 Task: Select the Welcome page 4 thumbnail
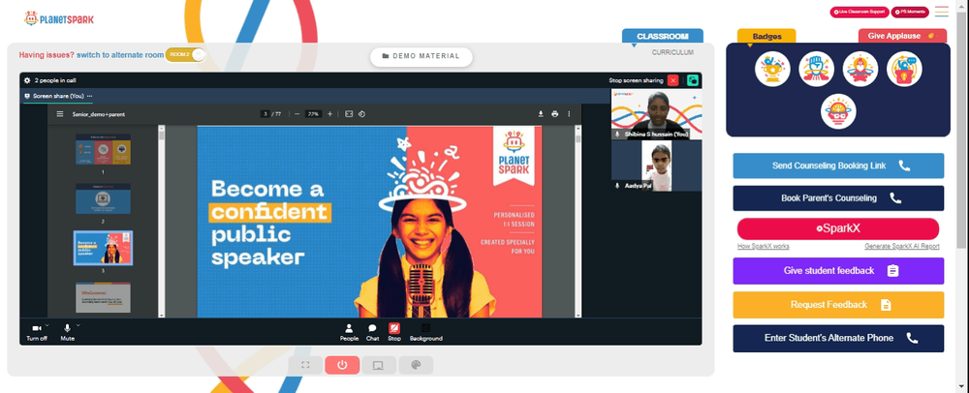(104, 297)
